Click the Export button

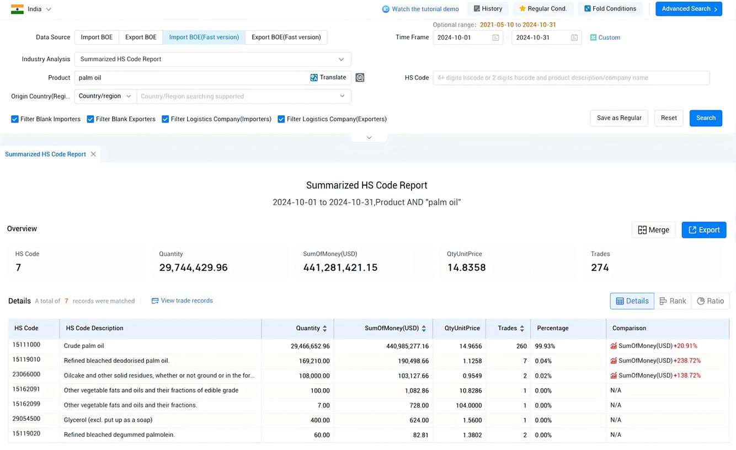pyautogui.click(x=704, y=230)
